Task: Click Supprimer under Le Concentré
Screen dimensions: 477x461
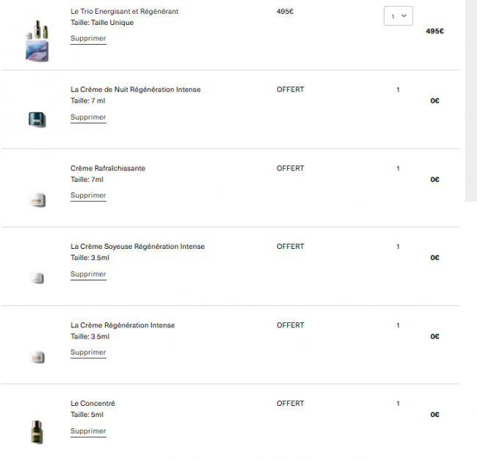Action: (x=88, y=432)
